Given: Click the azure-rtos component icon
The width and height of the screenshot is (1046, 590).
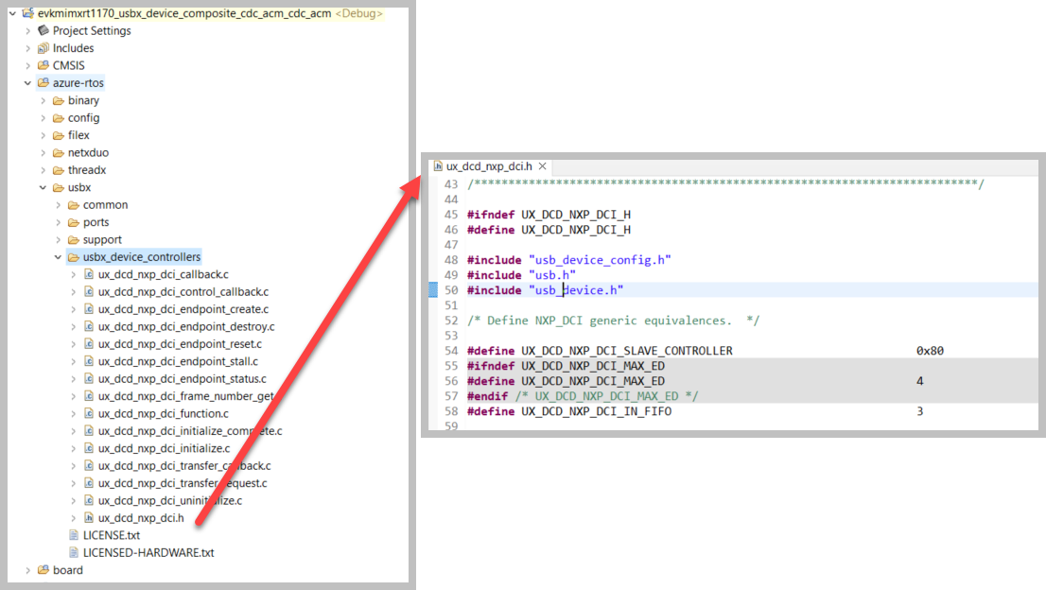Looking at the screenshot, I should tap(42, 82).
